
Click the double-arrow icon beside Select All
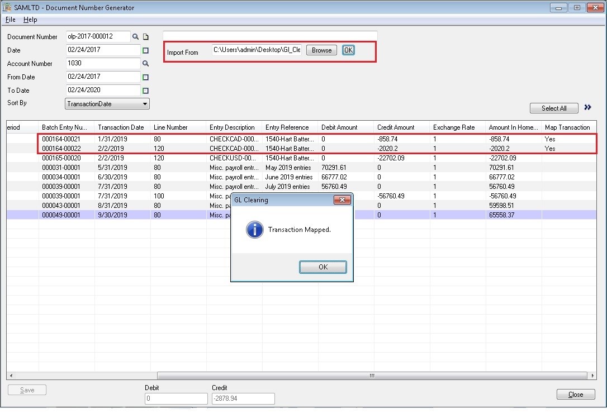[587, 107]
